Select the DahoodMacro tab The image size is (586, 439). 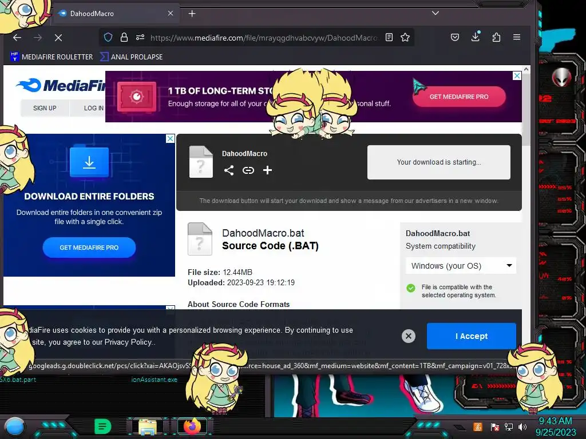(116, 14)
